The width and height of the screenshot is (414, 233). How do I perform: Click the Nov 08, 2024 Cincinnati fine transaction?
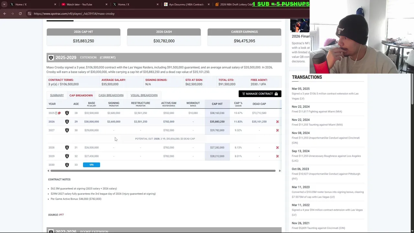[x=328, y=138]
